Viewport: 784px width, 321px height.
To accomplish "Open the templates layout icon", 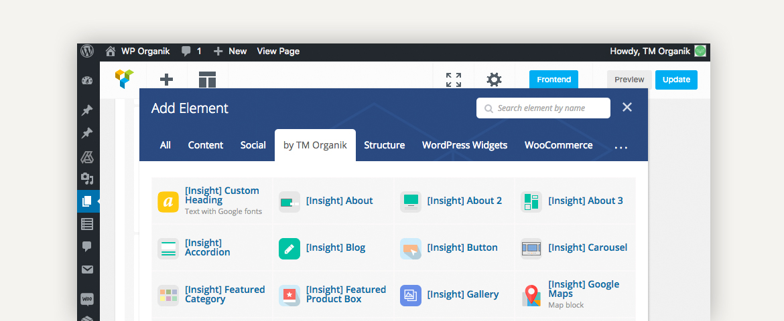I will tap(207, 80).
